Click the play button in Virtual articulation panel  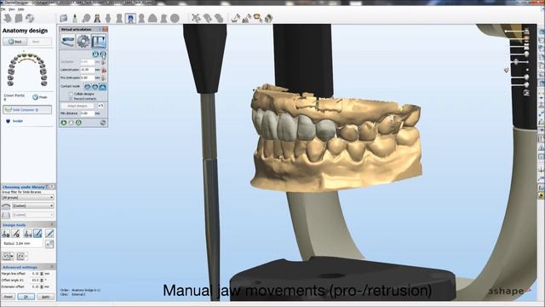(64, 123)
